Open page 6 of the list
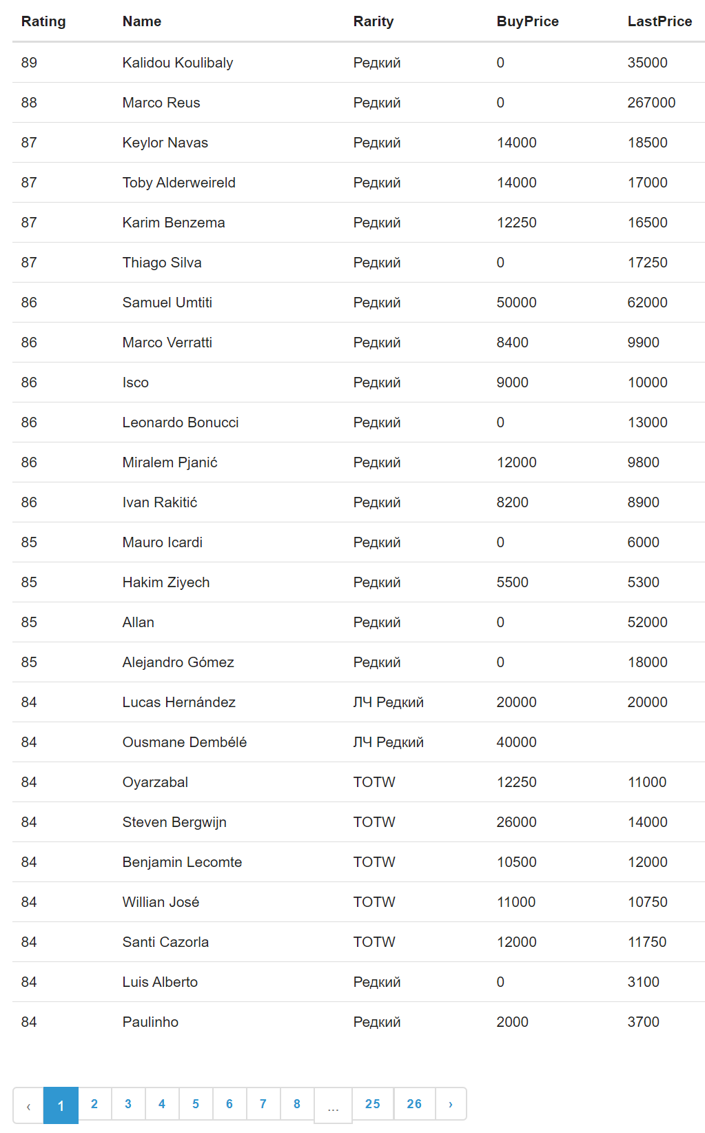The width and height of the screenshot is (705, 1133). click(229, 1104)
